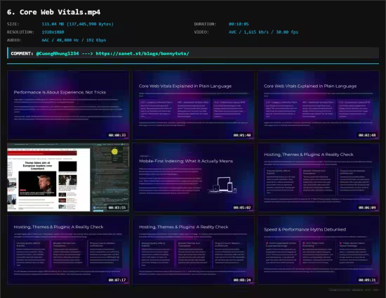Open thumbnail at timestamp 00:06:09

(x=319, y=177)
